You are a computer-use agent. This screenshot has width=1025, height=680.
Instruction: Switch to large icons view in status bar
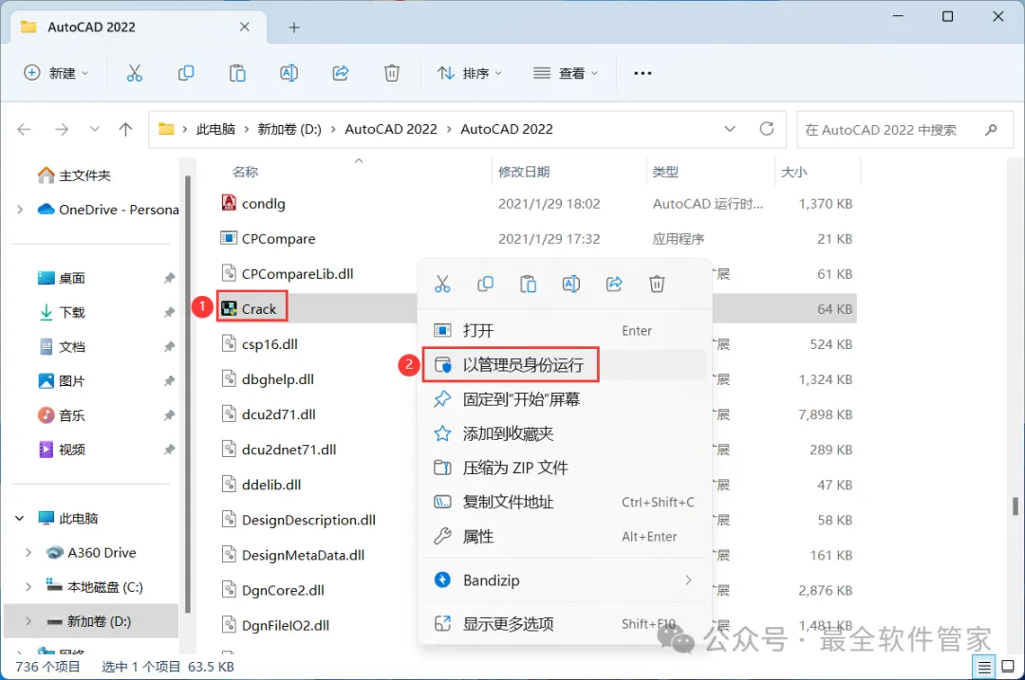coord(1008,667)
